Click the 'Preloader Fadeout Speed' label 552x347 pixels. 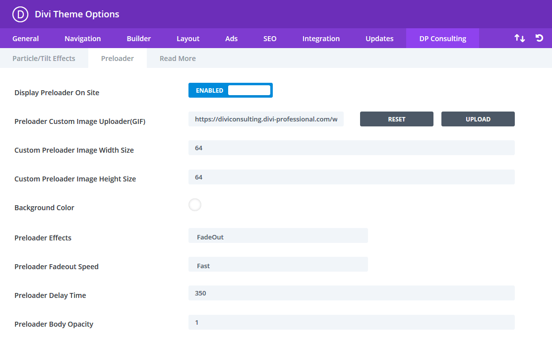(57, 267)
